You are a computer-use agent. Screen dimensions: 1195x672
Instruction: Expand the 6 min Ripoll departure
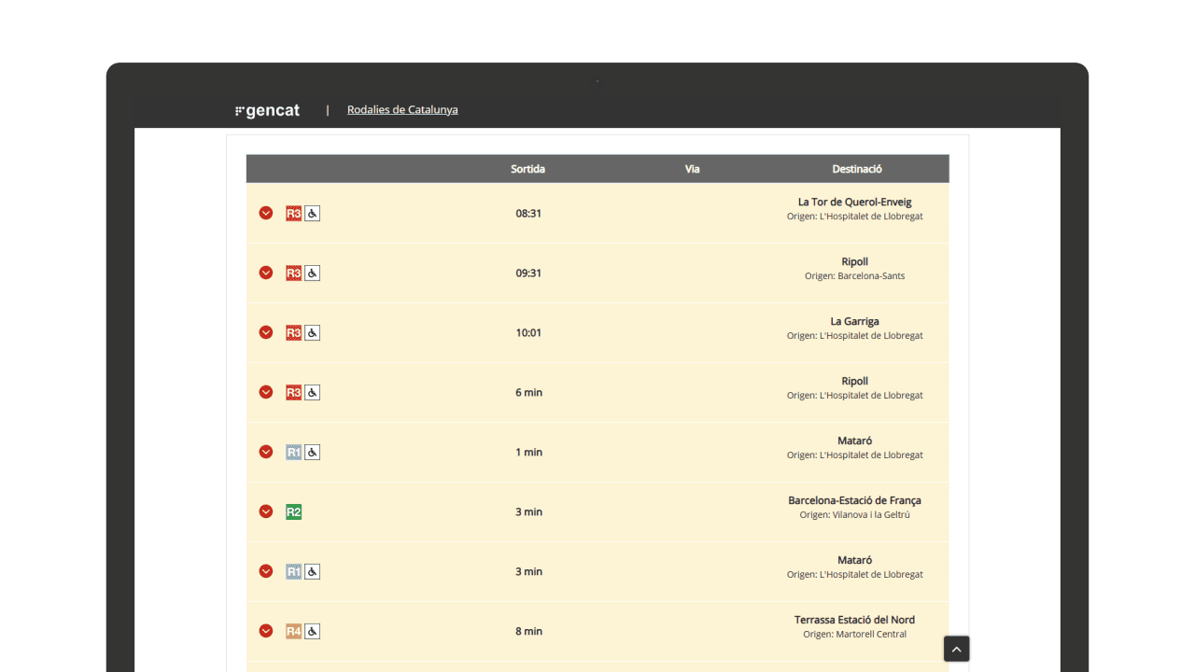(266, 392)
